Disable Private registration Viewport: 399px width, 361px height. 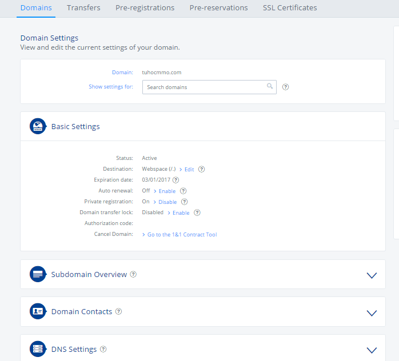(167, 202)
